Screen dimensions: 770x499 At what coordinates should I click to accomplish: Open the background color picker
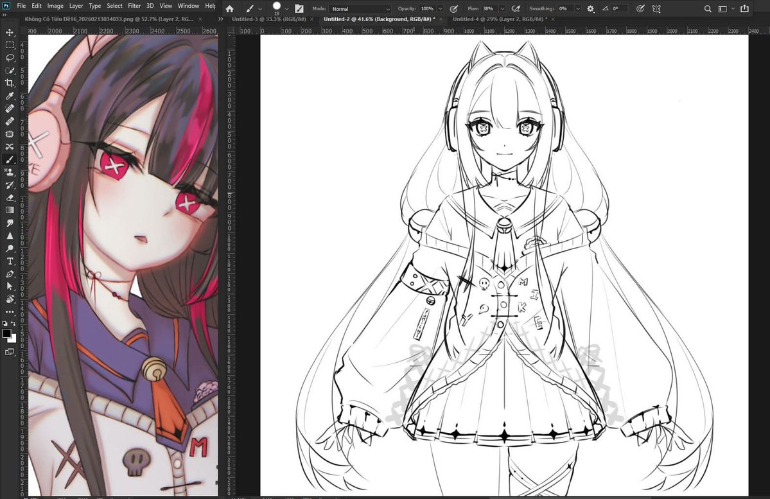click(x=13, y=339)
